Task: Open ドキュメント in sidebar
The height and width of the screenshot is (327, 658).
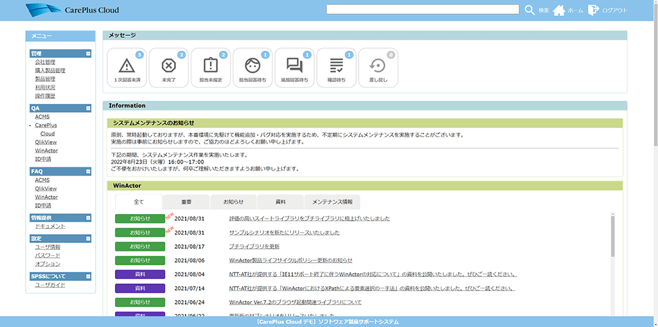Action: (x=50, y=226)
